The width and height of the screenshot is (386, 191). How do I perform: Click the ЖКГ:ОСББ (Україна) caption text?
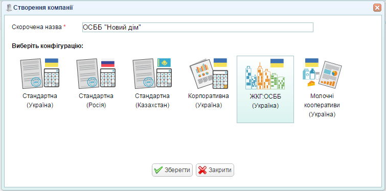(x=265, y=101)
